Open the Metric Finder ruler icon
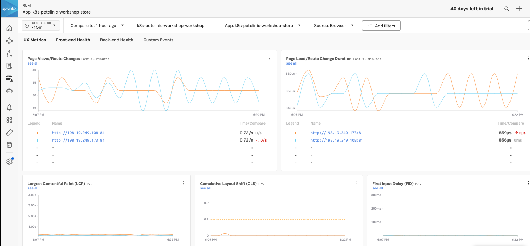This screenshot has width=530, height=246. 9,133
